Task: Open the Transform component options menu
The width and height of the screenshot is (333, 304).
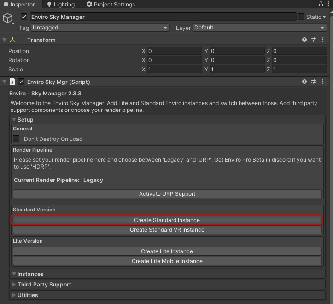Action: pyautogui.click(x=322, y=40)
